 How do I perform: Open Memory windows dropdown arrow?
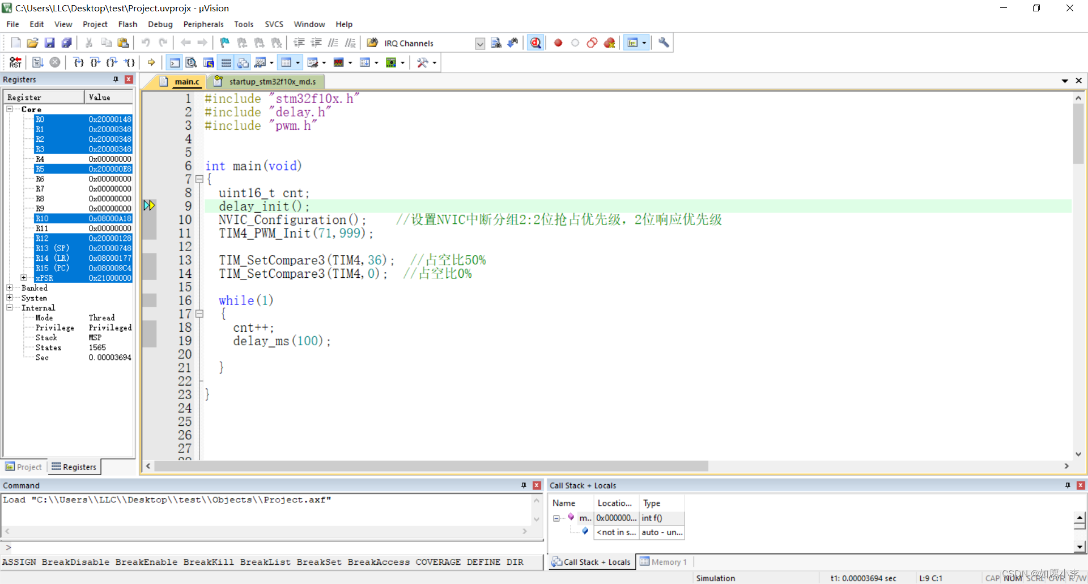[x=297, y=62]
